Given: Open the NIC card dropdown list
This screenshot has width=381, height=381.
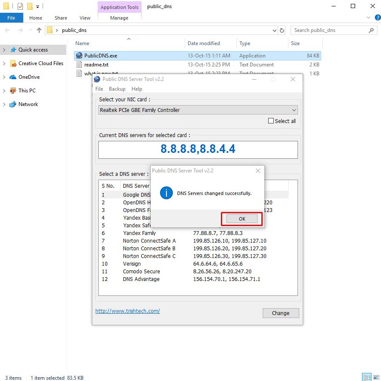Looking at the screenshot, I should pos(294,110).
